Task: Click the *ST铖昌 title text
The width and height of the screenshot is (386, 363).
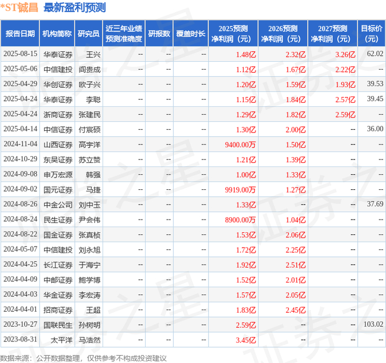Action: (19, 7)
